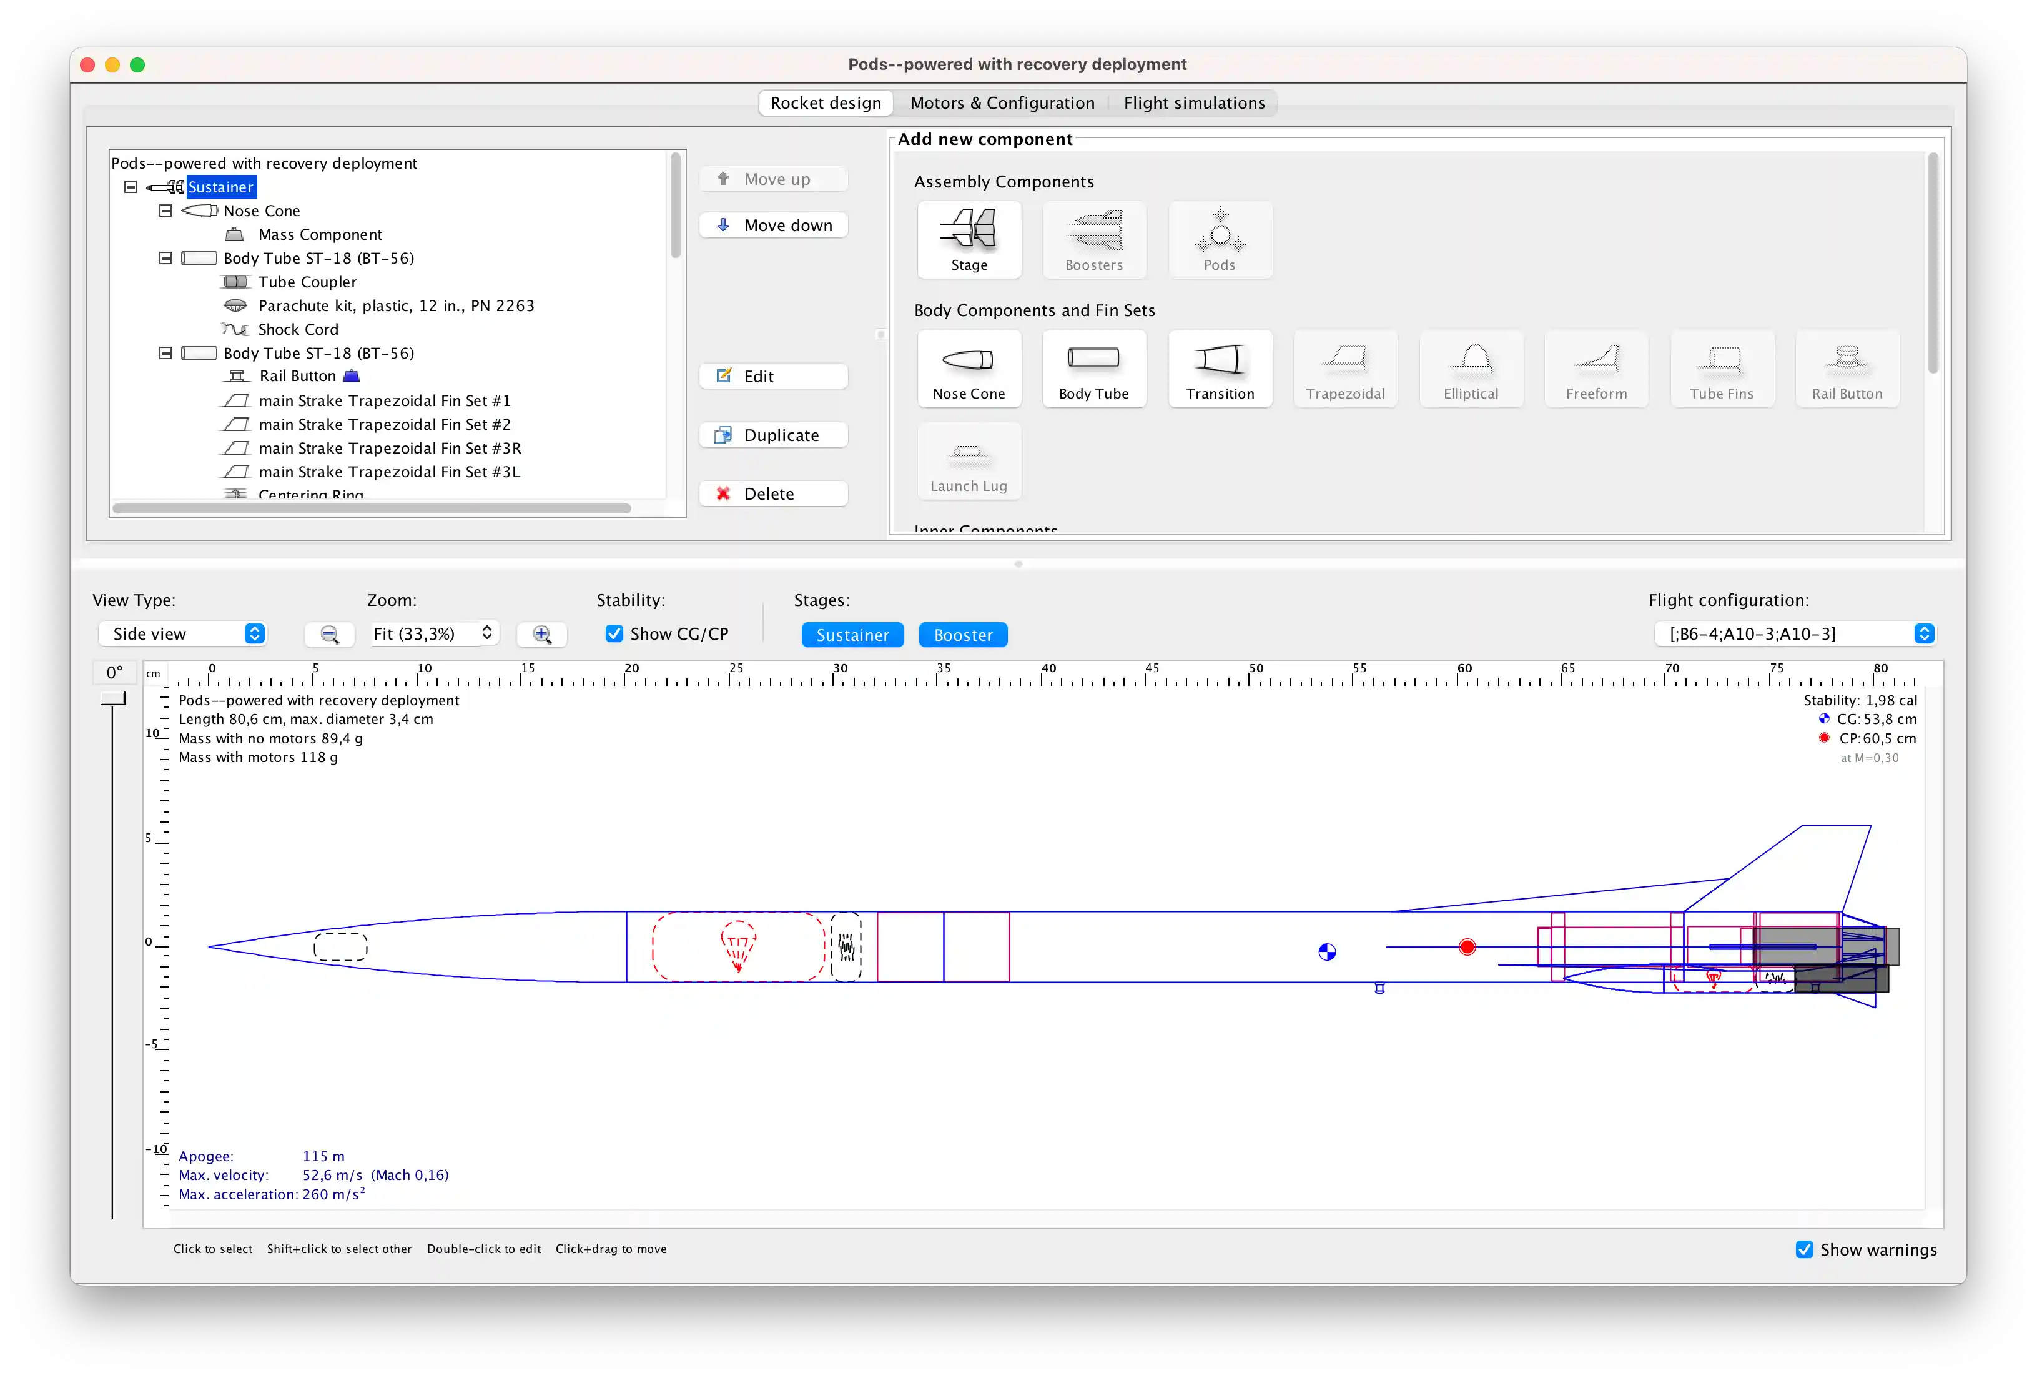The image size is (2037, 1378).
Task: Click the Parachute kit tree item
Action: coord(395,306)
